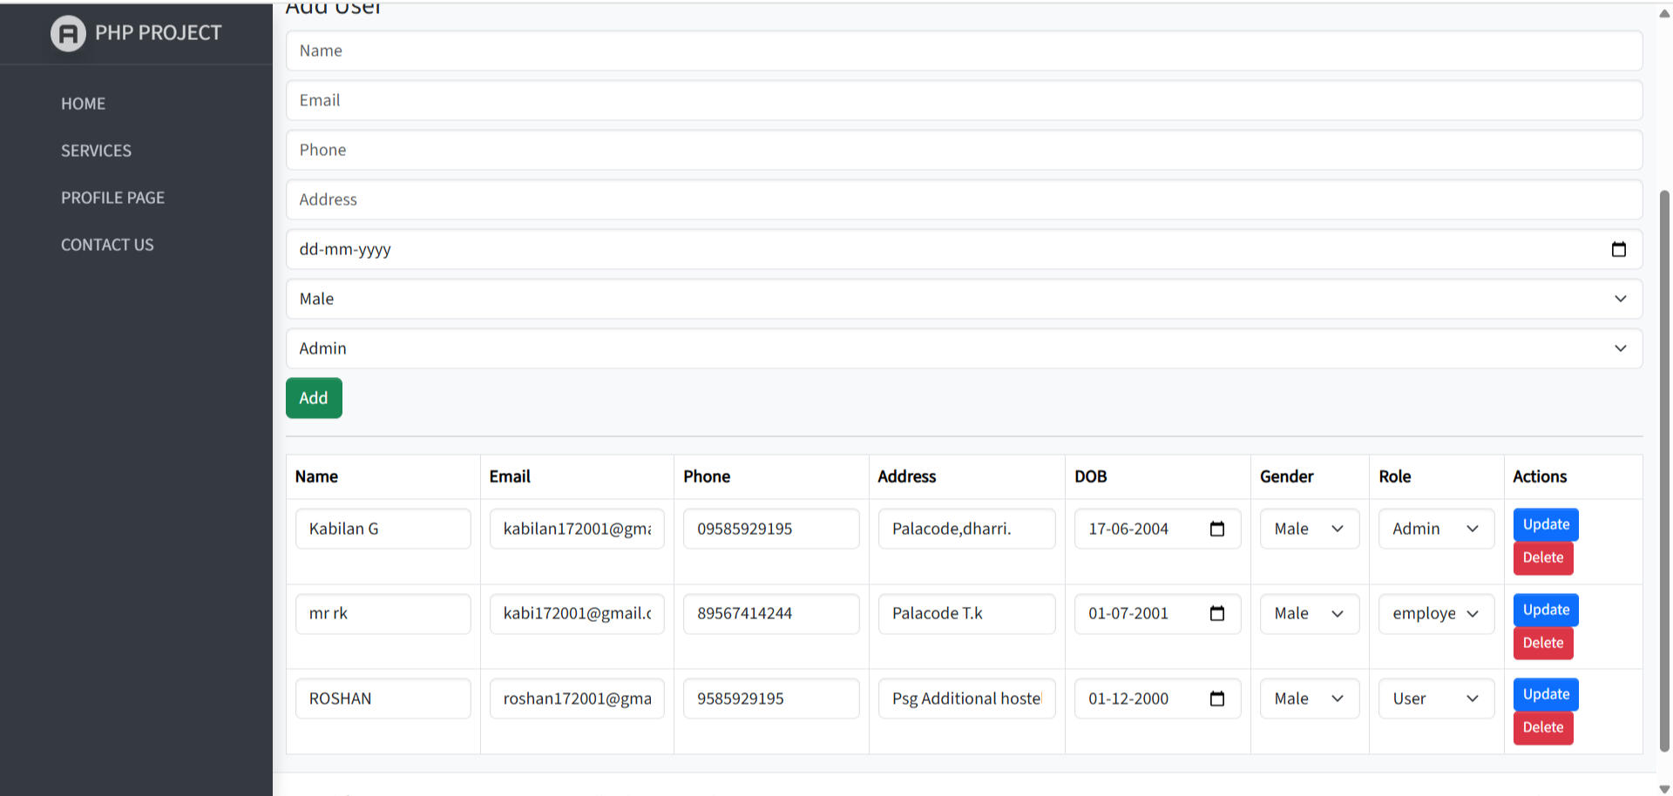Focus the Address field in Add User form
The image size is (1673, 796).
pyautogui.click(x=964, y=199)
